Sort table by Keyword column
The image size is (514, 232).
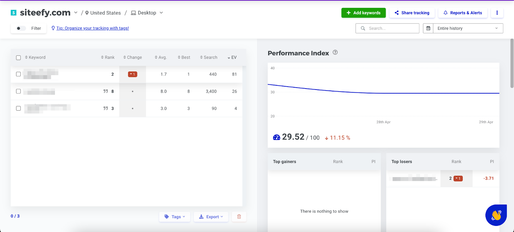[35, 57]
